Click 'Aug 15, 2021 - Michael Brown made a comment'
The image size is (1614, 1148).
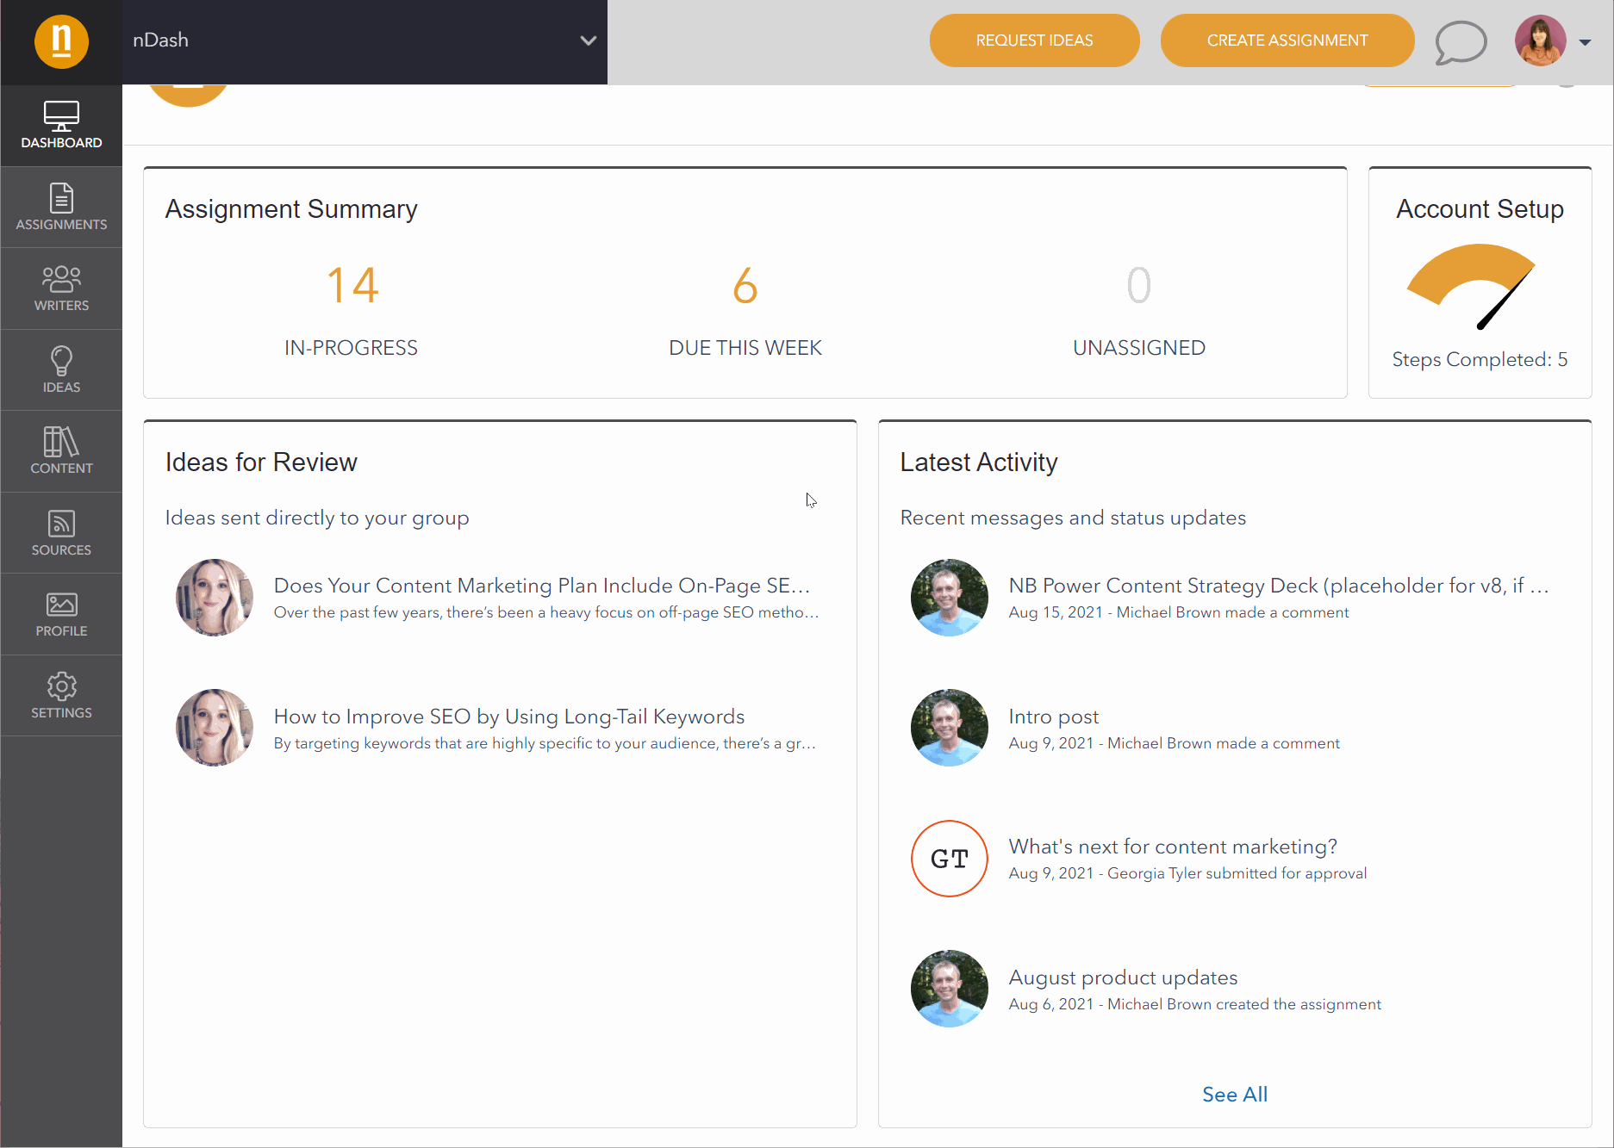[x=1178, y=612]
